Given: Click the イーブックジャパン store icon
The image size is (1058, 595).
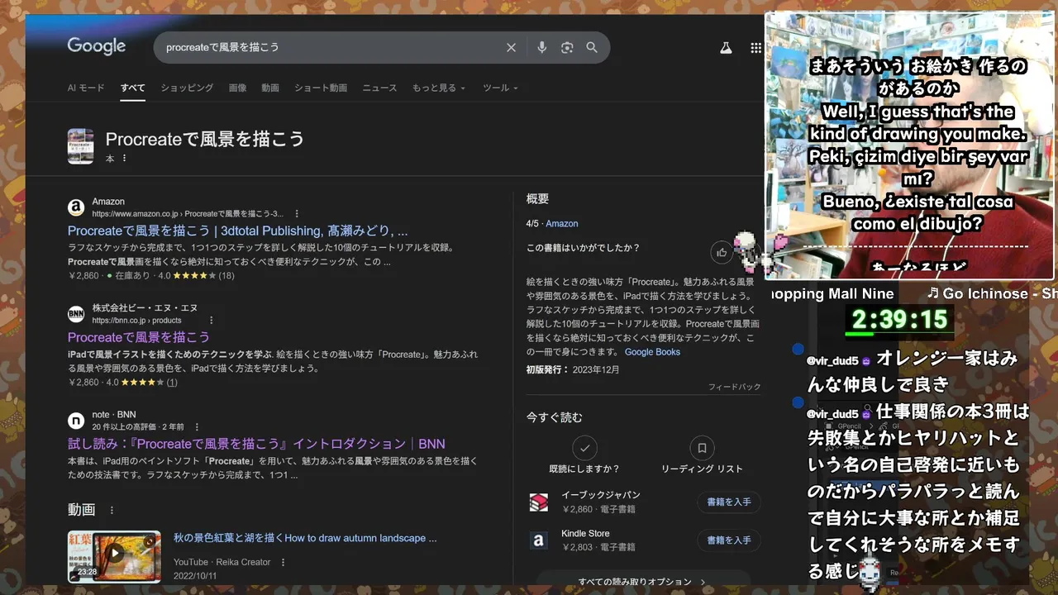Looking at the screenshot, I should pos(539,502).
